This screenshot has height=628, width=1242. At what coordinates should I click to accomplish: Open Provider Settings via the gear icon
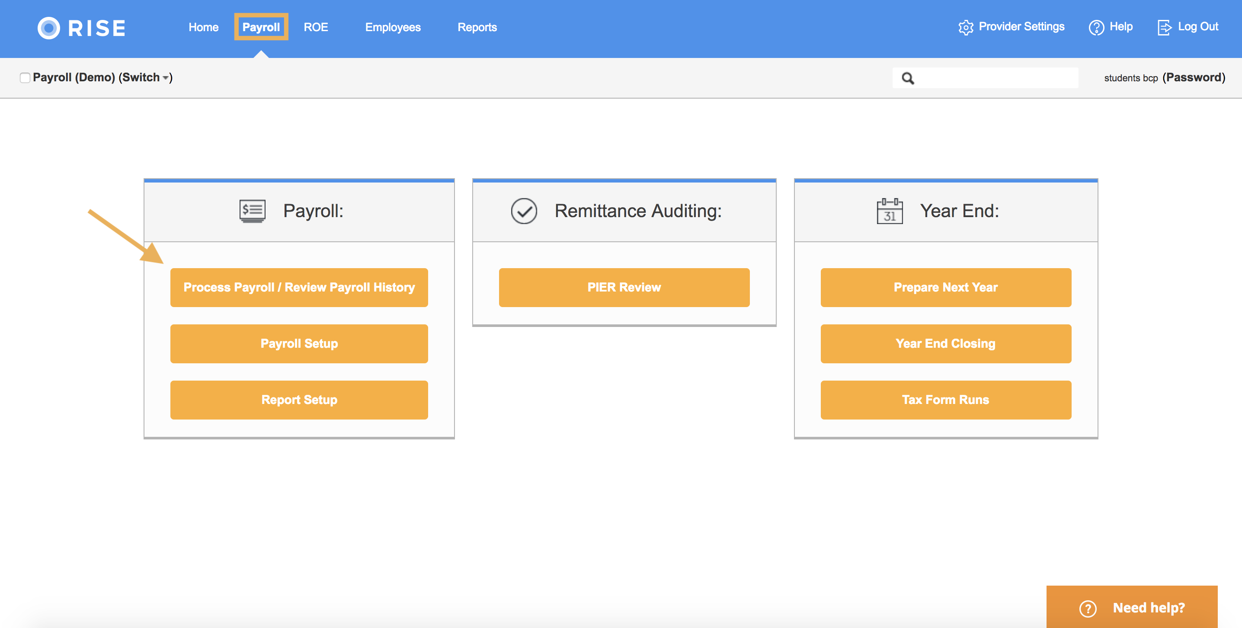[x=966, y=27]
